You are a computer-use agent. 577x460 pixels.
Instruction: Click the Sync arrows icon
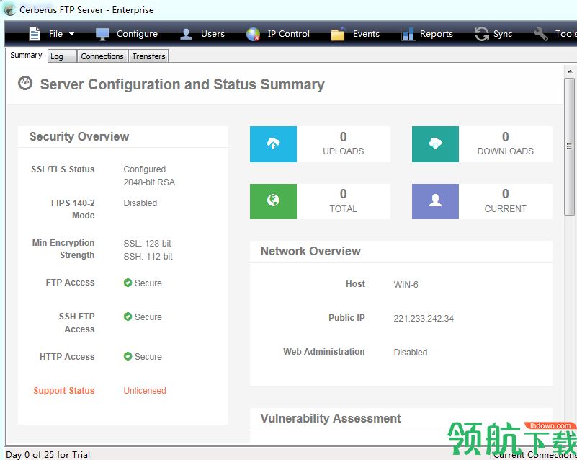click(x=482, y=34)
